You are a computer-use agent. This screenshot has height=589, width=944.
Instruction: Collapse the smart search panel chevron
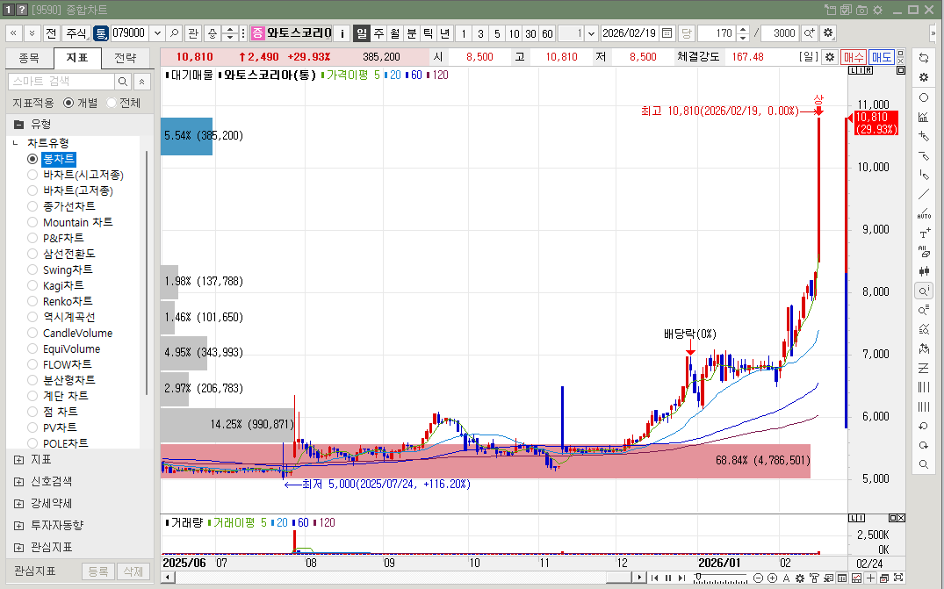[x=142, y=82]
